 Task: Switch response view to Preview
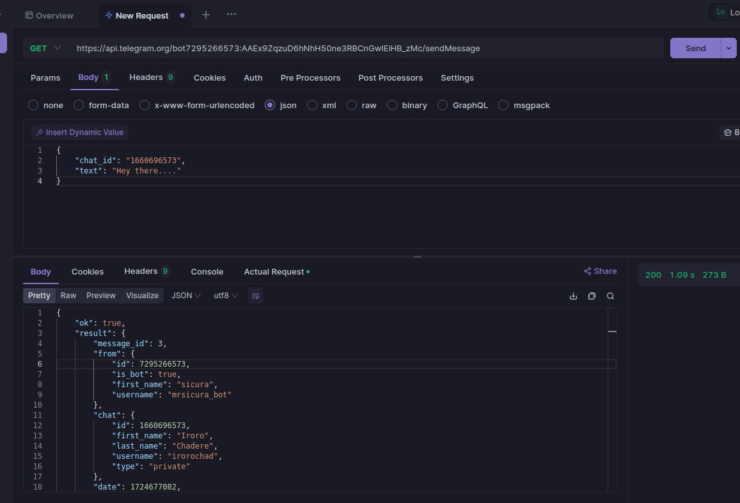pos(101,296)
